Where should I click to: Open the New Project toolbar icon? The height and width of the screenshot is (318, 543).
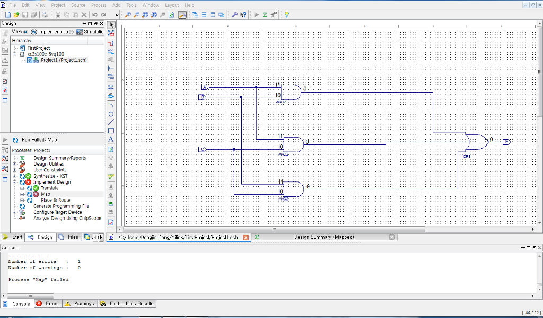[x=8, y=15]
